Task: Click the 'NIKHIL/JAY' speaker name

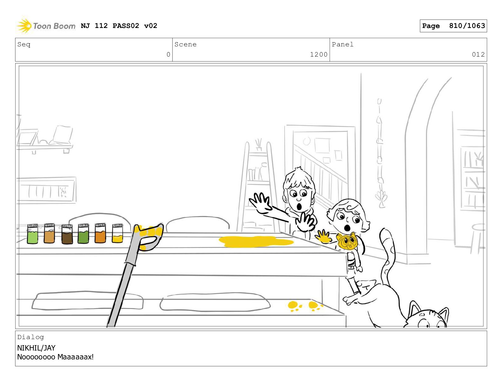Action: [x=36, y=348]
